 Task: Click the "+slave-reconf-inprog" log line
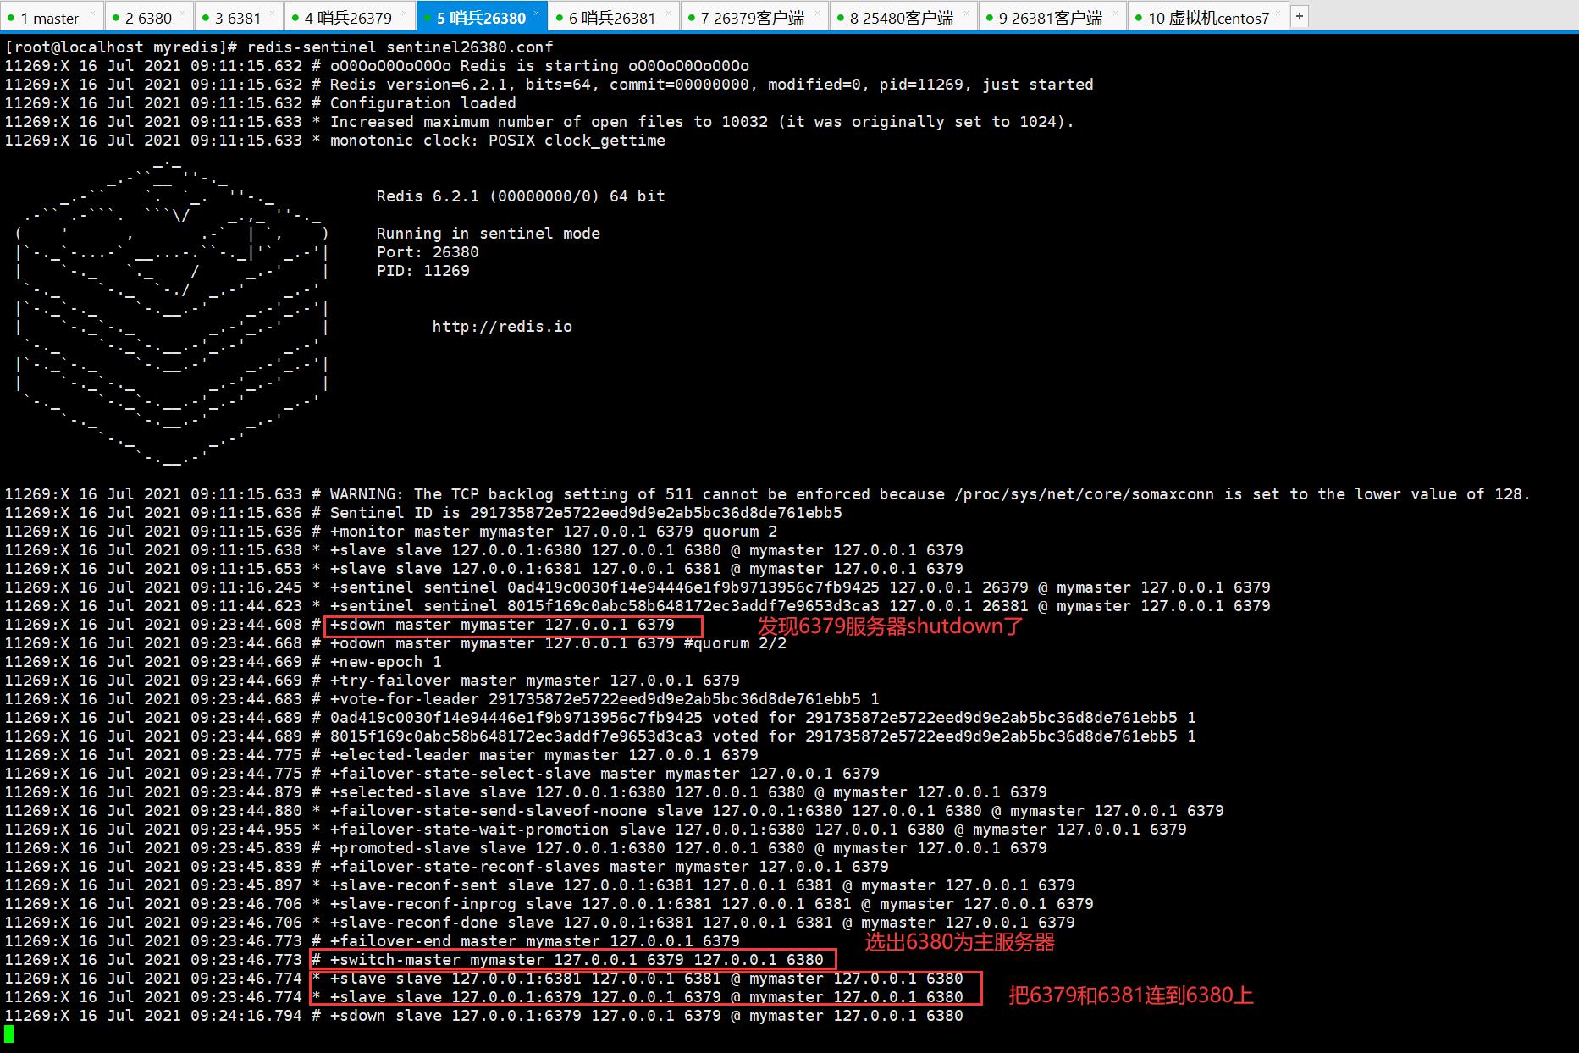click(x=549, y=904)
